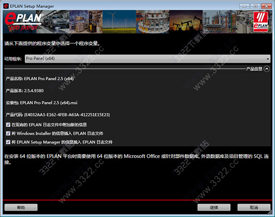Image resolution: width=275 pixels, height=217 pixels.
Task: Click the dropdown arrow of 可用程序 combo
Action: 268,59
